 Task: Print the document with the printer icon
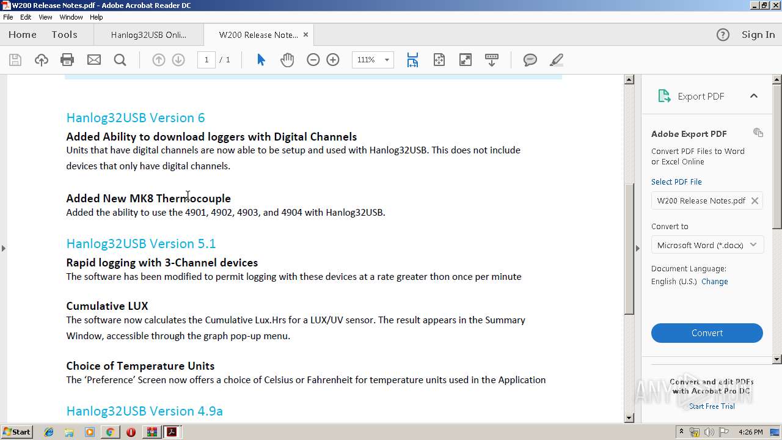67,60
